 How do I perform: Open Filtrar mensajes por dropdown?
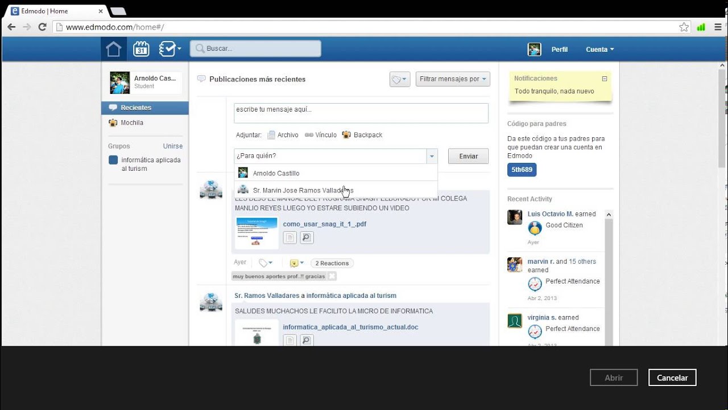click(x=453, y=79)
